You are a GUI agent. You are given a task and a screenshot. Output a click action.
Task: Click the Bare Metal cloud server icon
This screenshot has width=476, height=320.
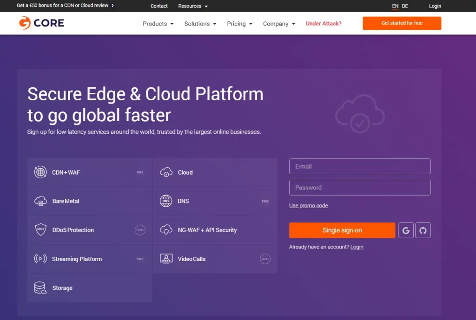pos(40,201)
